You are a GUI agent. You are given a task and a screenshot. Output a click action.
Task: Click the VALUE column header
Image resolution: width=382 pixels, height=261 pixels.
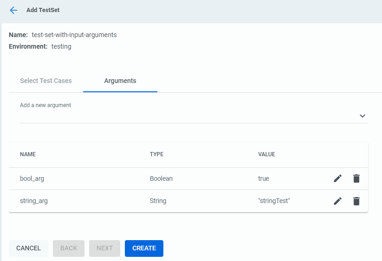point(266,154)
